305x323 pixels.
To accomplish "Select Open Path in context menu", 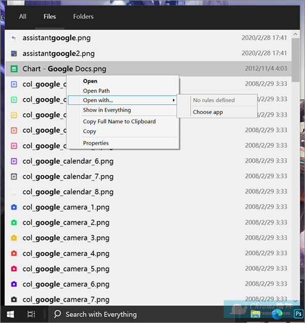I will click(97, 91).
